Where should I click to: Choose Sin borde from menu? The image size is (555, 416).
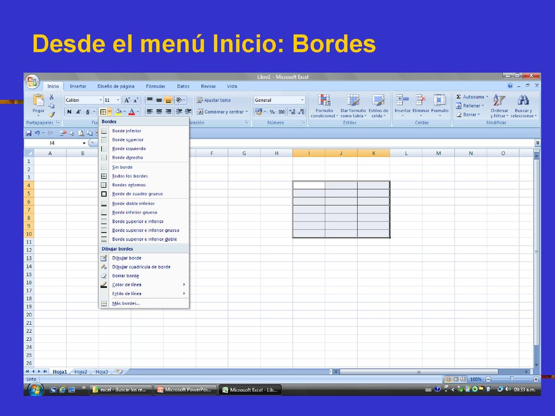click(x=143, y=167)
